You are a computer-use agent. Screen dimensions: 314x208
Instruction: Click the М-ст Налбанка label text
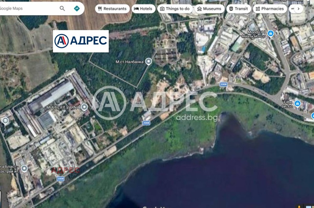(130, 62)
